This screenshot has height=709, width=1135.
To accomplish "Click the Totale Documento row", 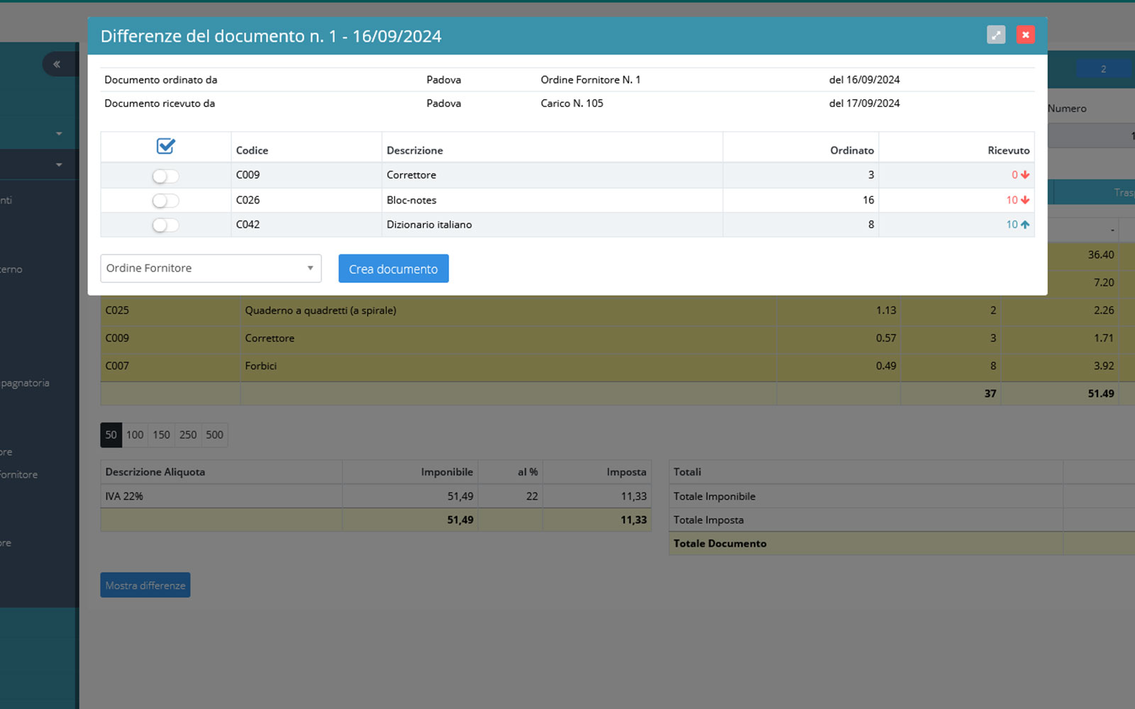I will click(902, 543).
